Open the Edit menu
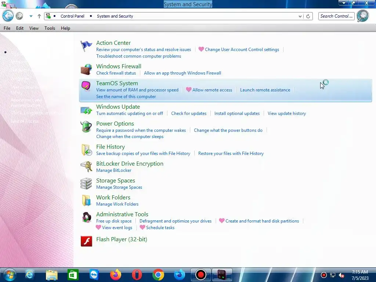The width and height of the screenshot is (376, 282). (x=20, y=28)
